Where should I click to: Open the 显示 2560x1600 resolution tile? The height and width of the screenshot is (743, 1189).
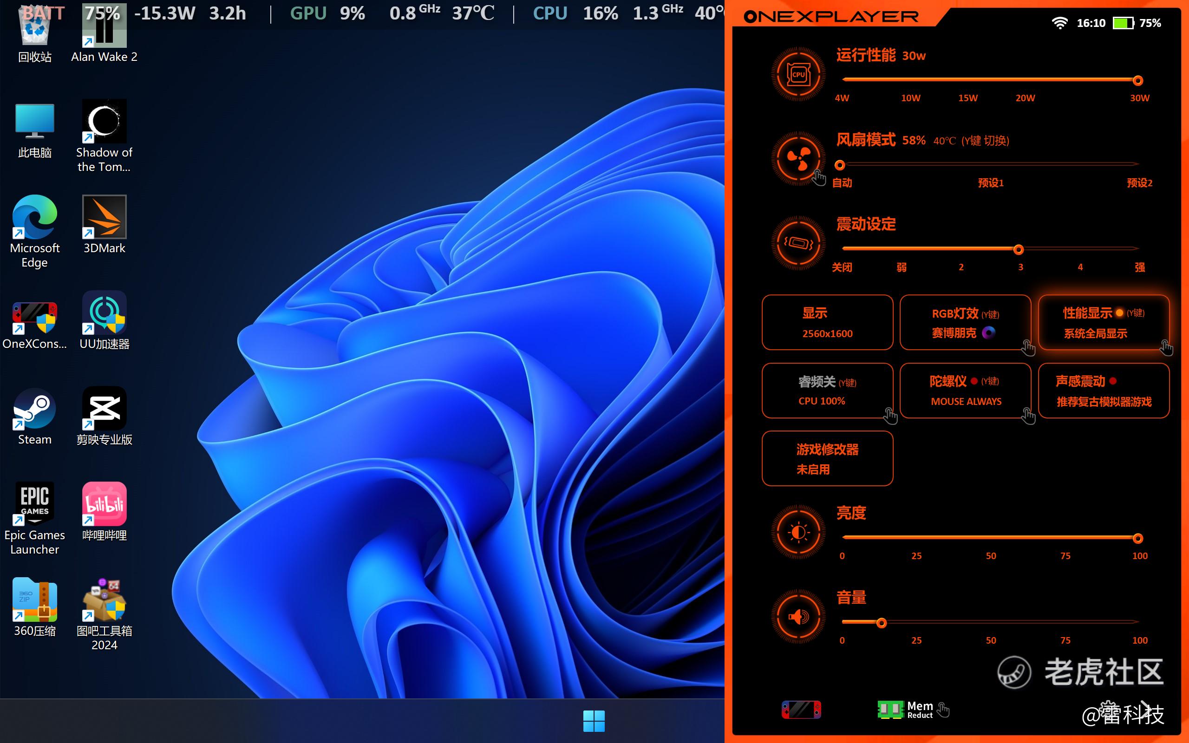point(827,322)
